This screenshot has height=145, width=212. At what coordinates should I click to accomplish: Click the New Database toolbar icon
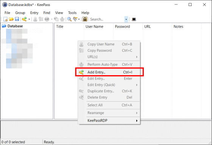point(5,19)
